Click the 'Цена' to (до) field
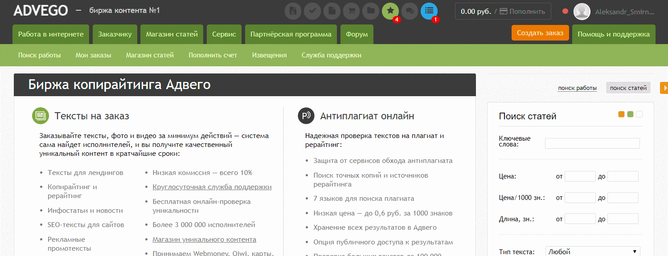The height and width of the screenshot is (256, 668). [x=623, y=176]
